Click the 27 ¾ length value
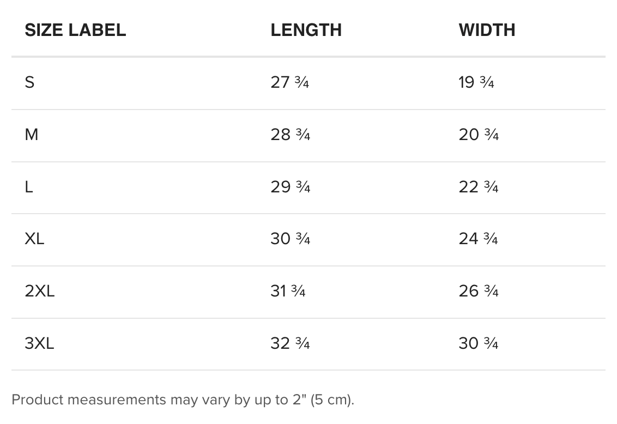Image resolution: width=617 pixels, height=424 pixels. [290, 82]
